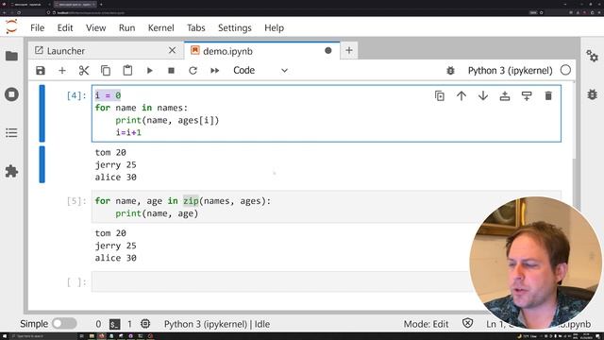The width and height of the screenshot is (604, 340).
Task: Open the debugger panel in right sidebar
Action: (592, 94)
